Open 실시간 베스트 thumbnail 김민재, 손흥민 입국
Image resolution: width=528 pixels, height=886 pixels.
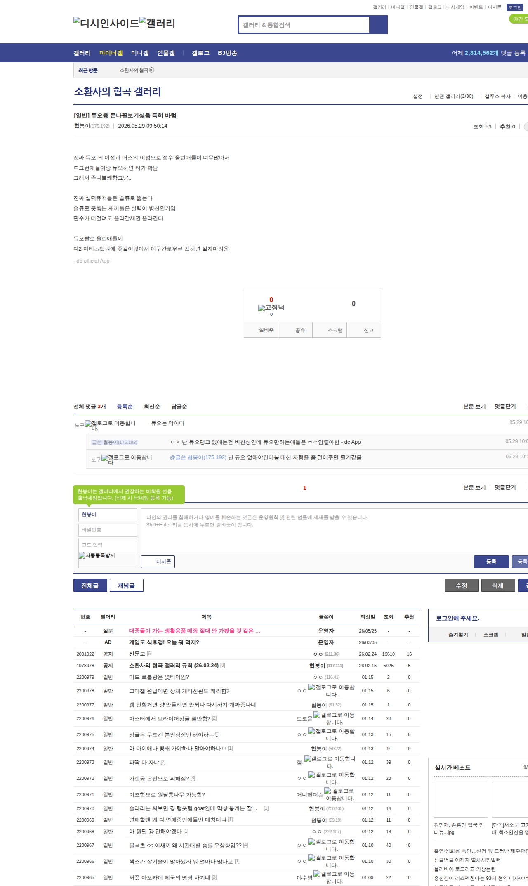point(461,799)
